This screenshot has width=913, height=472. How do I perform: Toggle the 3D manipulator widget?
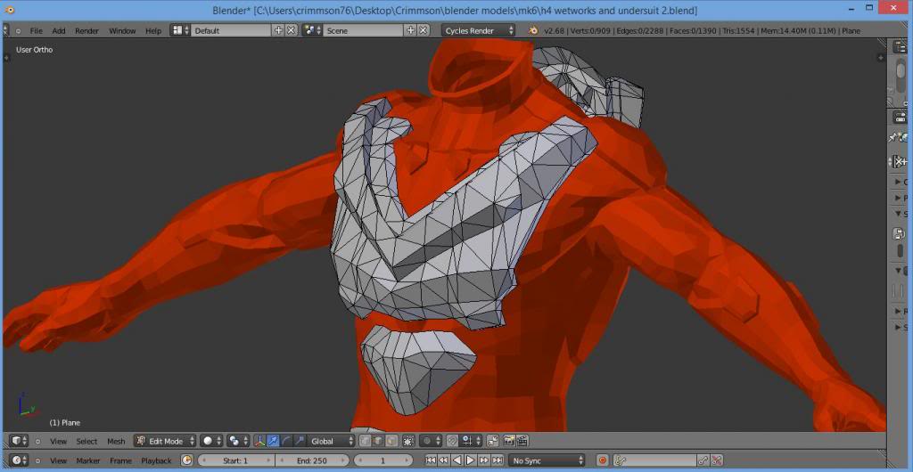pyautogui.click(x=259, y=441)
